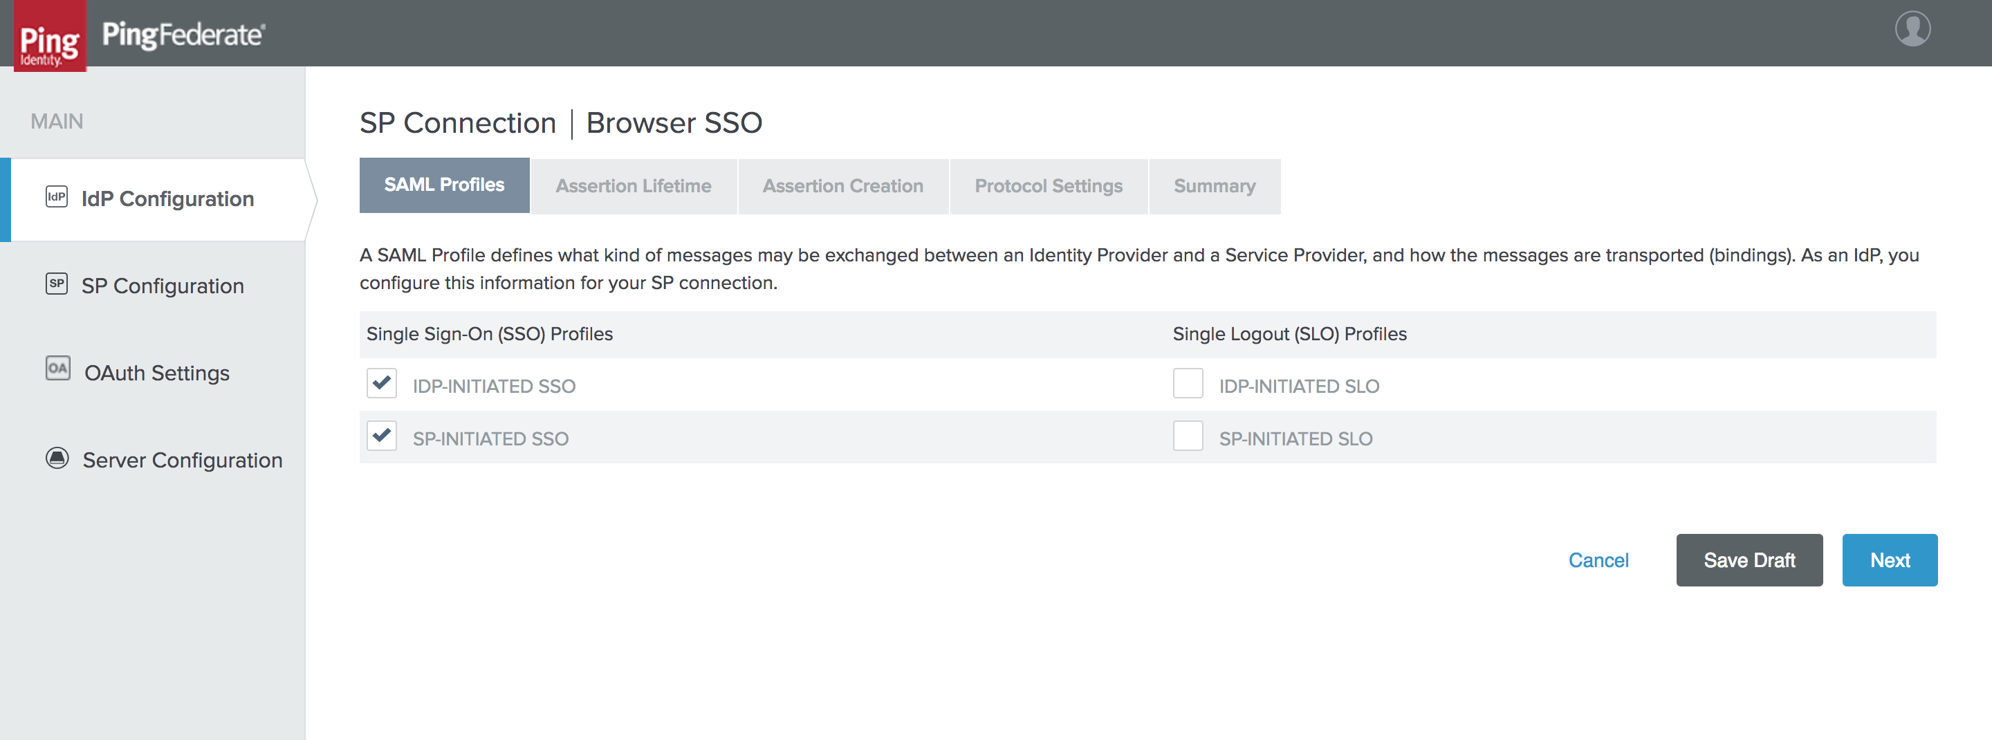Click the Single Sign-On (SSO) Profiles heading
Image resolution: width=1992 pixels, height=740 pixels.
click(x=490, y=334)
